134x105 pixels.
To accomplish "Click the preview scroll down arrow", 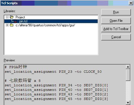I will (128, 103).
